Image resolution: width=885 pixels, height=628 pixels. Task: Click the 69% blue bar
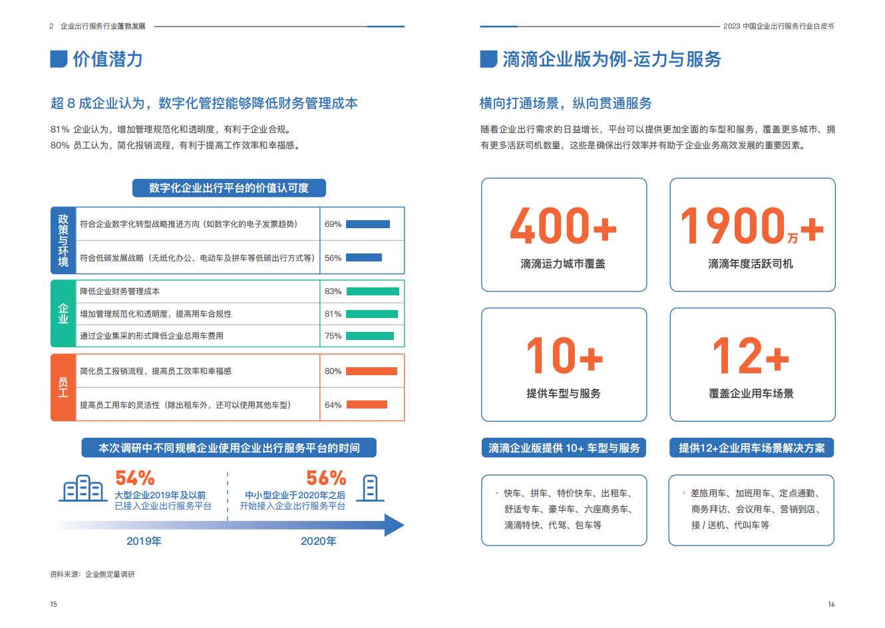point(367,224)
